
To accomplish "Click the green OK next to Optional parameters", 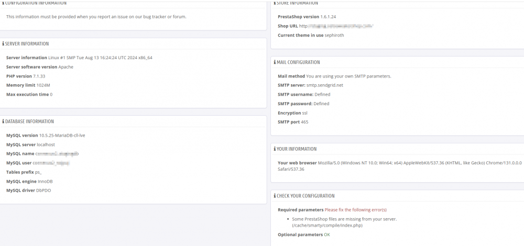I will click(x=327, y=234).
